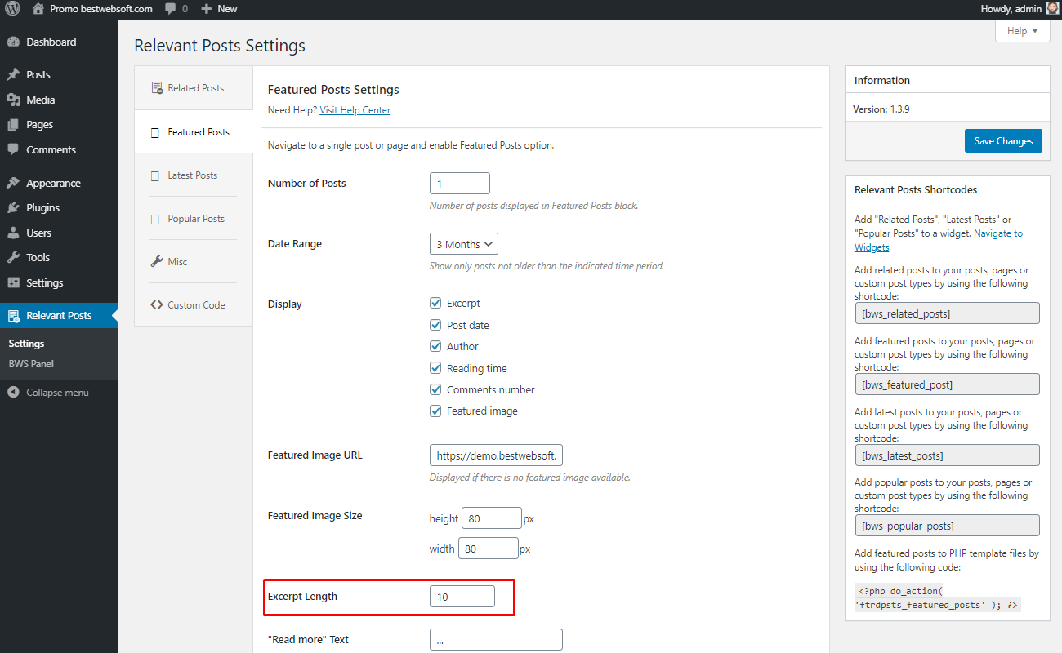Viewport: 1062px width, 653px height.
Task: Open the Related Posts settings tab
Action: click(x=194, y=88)
